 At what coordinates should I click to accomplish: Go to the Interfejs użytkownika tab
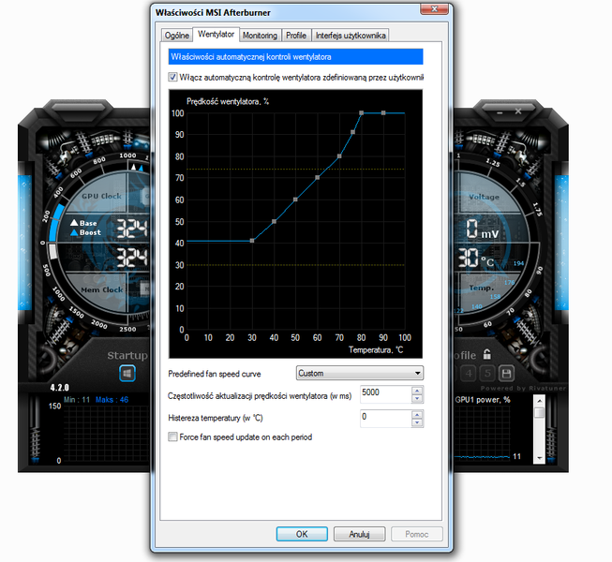(350, 36)
